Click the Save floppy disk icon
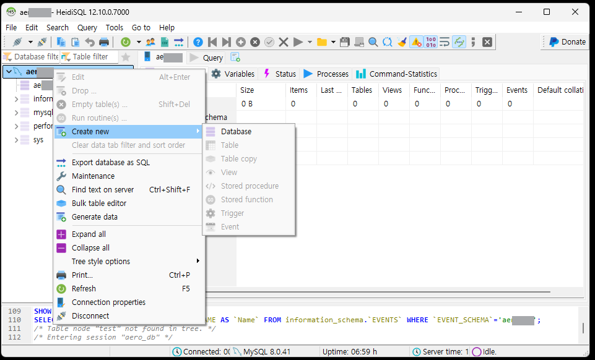595x360 pixels. pyautogui.click(x=344, y=42)
